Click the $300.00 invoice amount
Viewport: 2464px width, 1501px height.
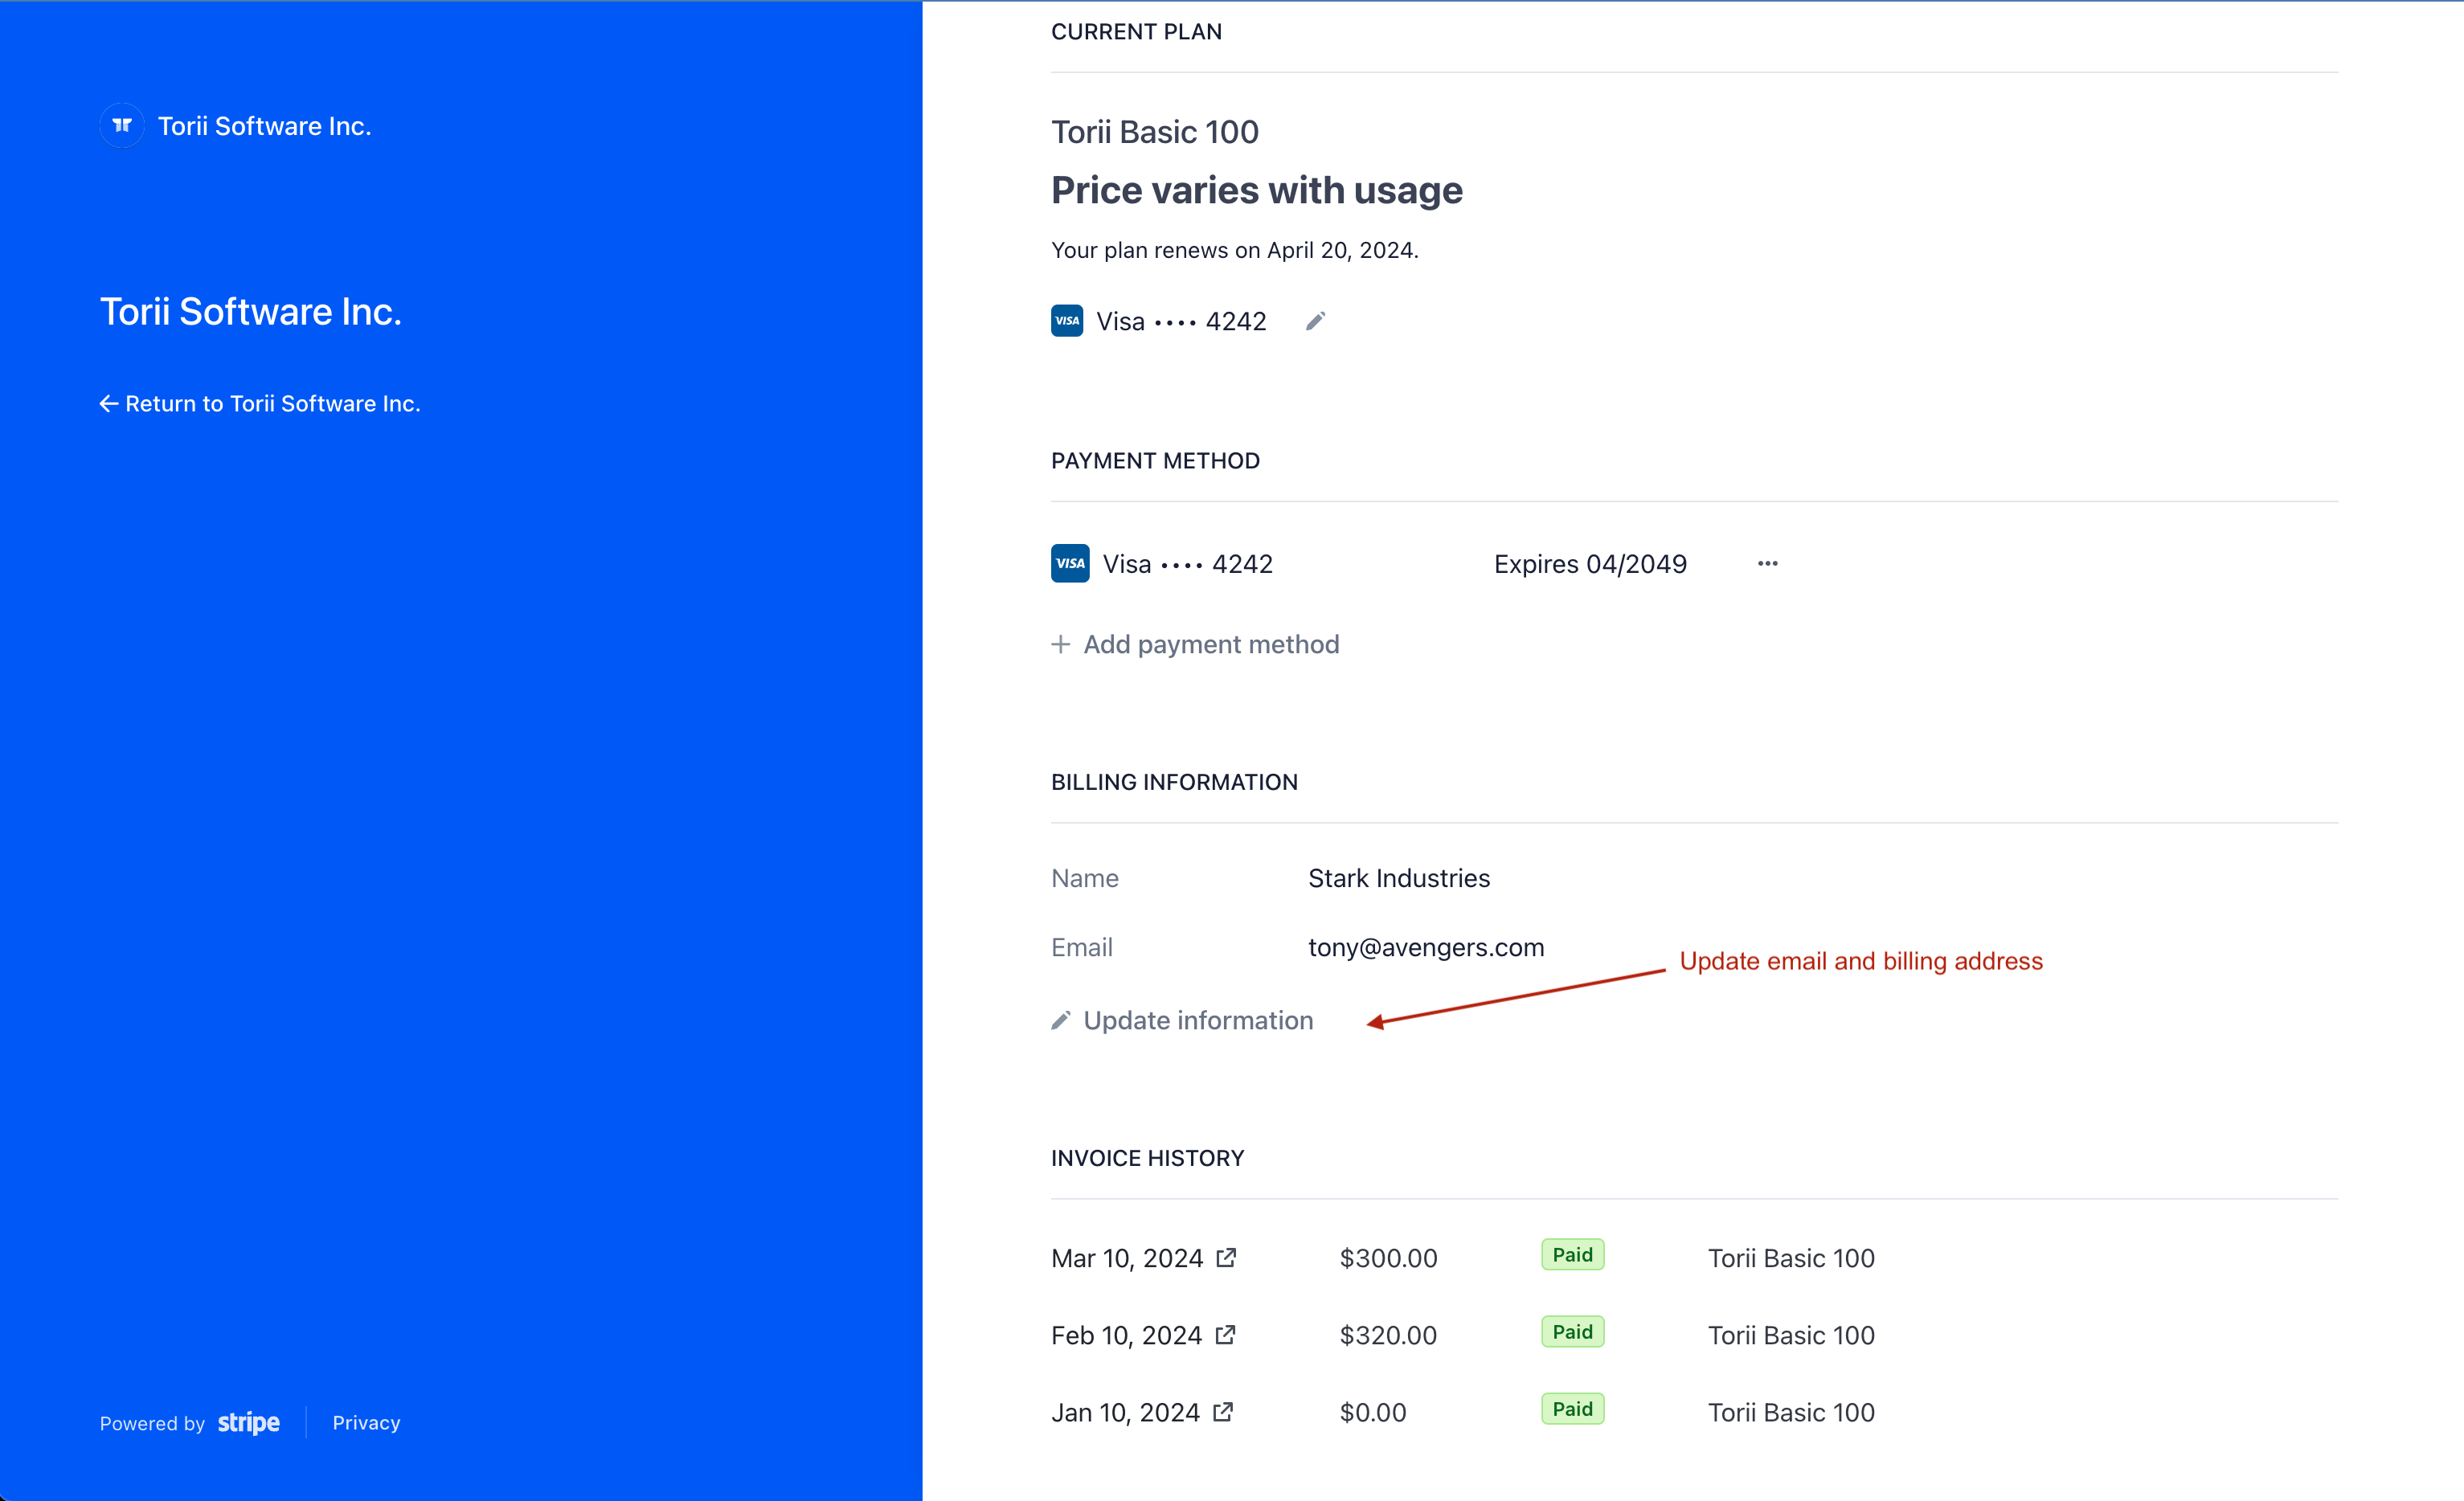(x=1388, y=1258)
